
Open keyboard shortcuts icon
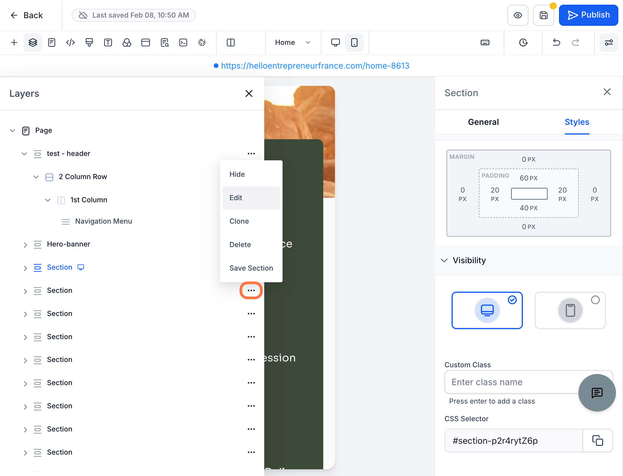point(485,42)
